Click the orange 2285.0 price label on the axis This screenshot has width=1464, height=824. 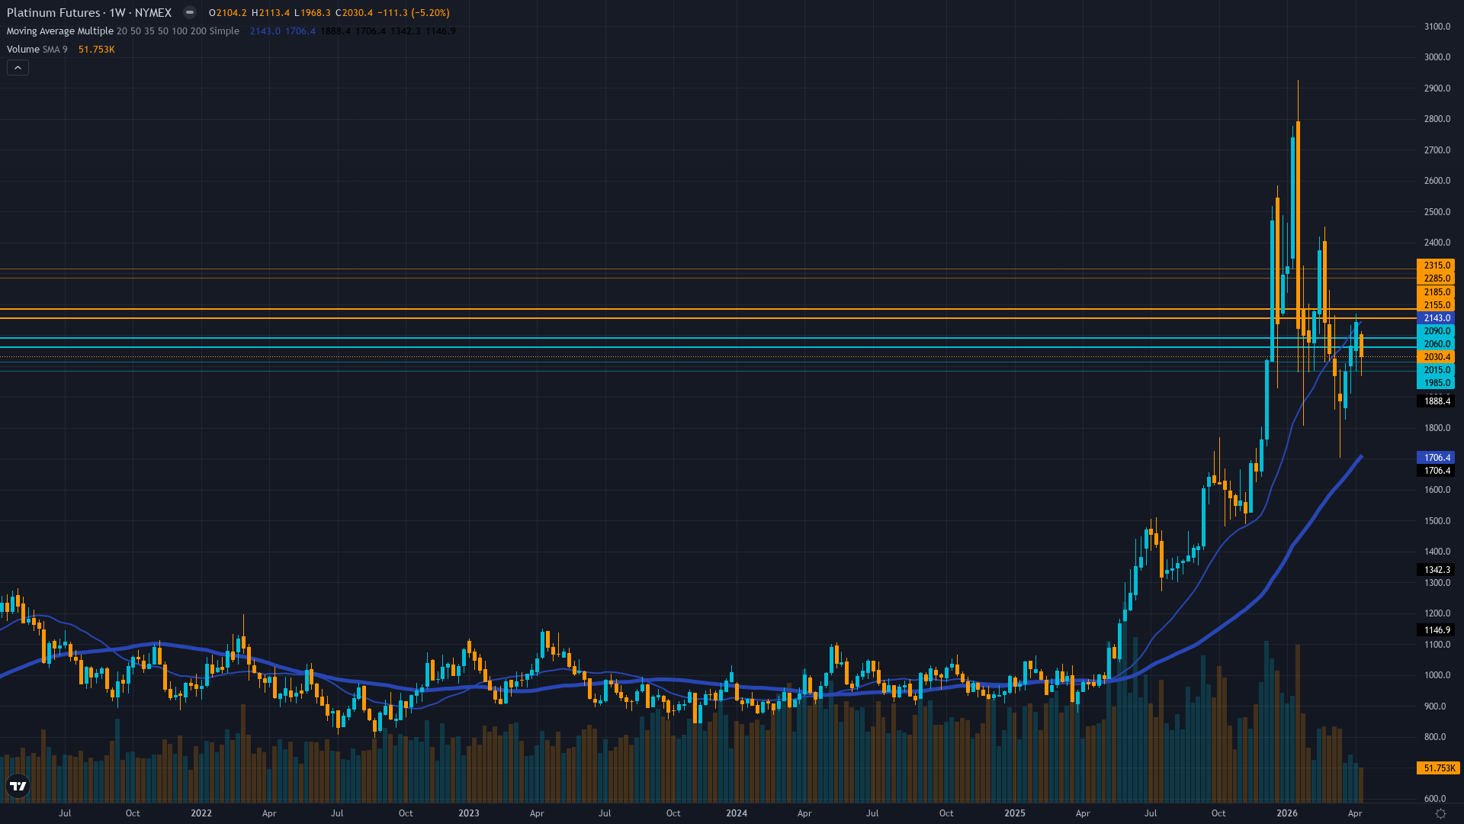click(1437, 278)
